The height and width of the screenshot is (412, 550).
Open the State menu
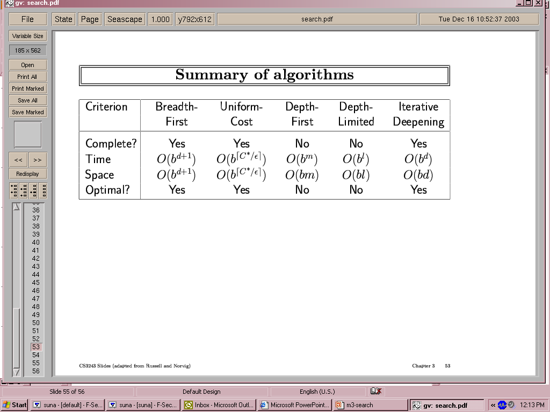tap(63, 19)
